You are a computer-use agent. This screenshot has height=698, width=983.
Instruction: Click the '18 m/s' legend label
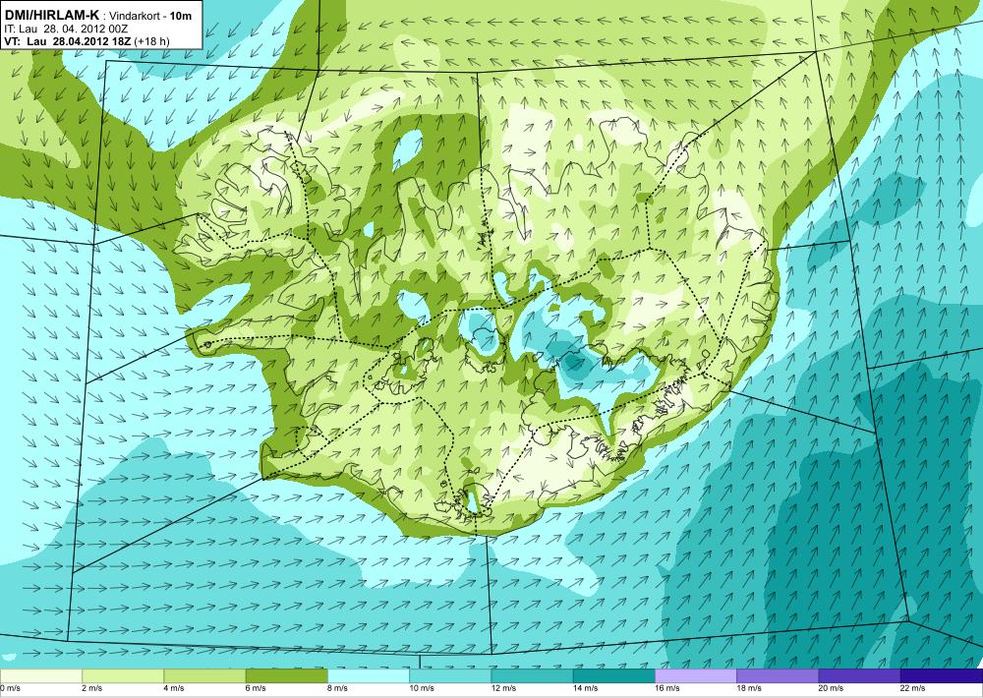(x=750, y=688)
